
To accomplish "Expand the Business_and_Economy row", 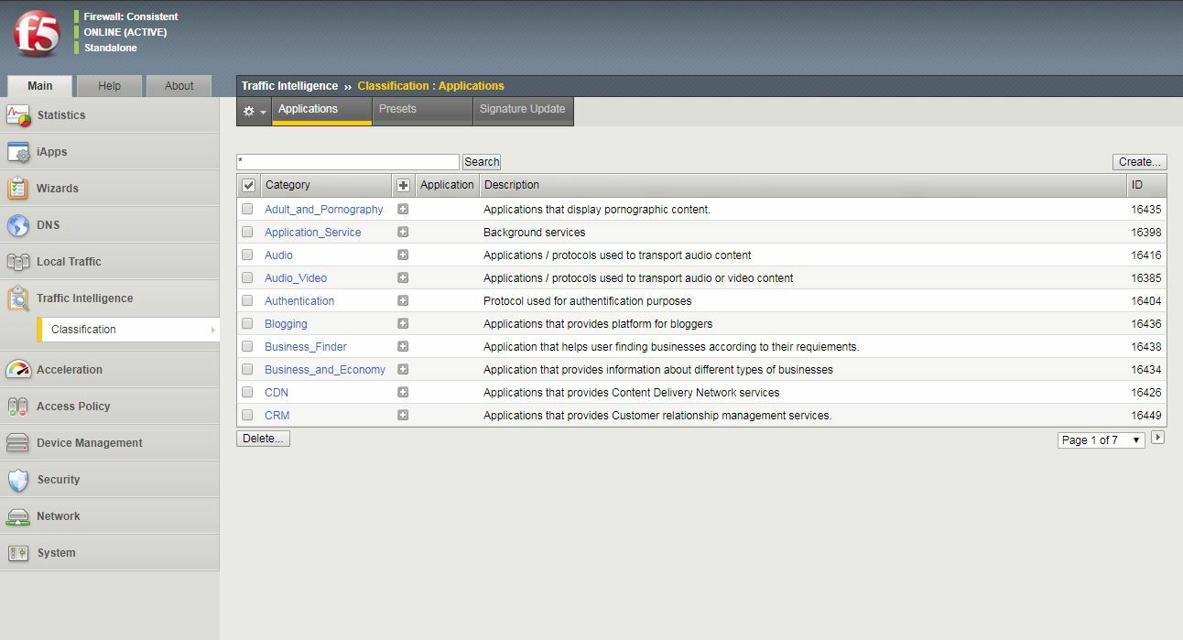I will click(403, 369).
